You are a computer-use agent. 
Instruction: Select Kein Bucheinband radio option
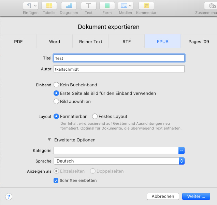(56, 85)
